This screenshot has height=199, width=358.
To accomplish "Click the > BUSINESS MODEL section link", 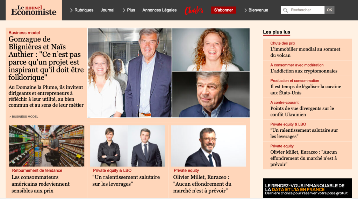I will [24, 116].
